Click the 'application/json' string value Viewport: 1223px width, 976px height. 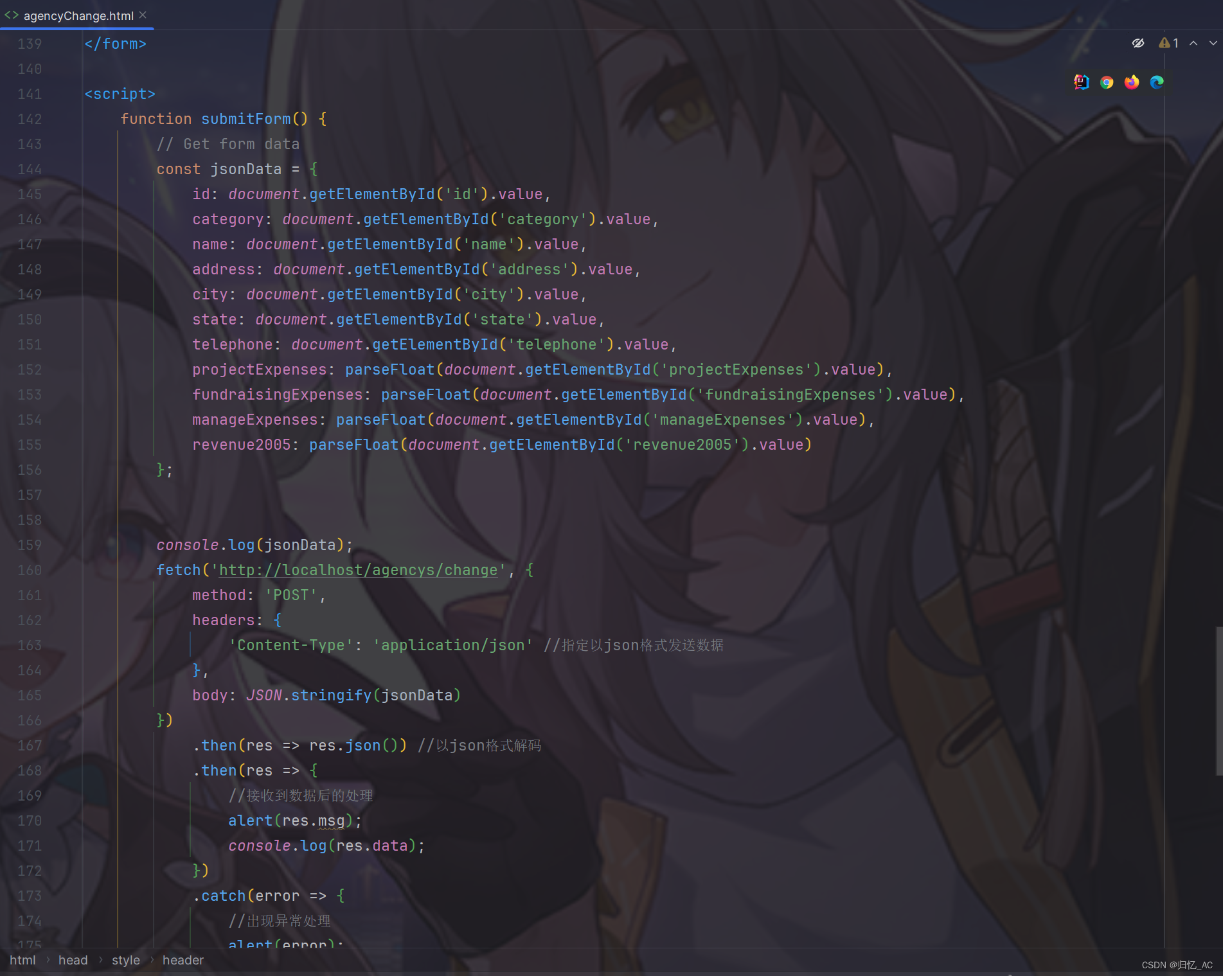click(453, 645)
